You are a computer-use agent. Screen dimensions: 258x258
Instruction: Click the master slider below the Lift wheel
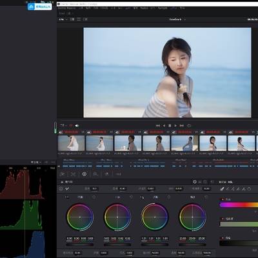80,244
